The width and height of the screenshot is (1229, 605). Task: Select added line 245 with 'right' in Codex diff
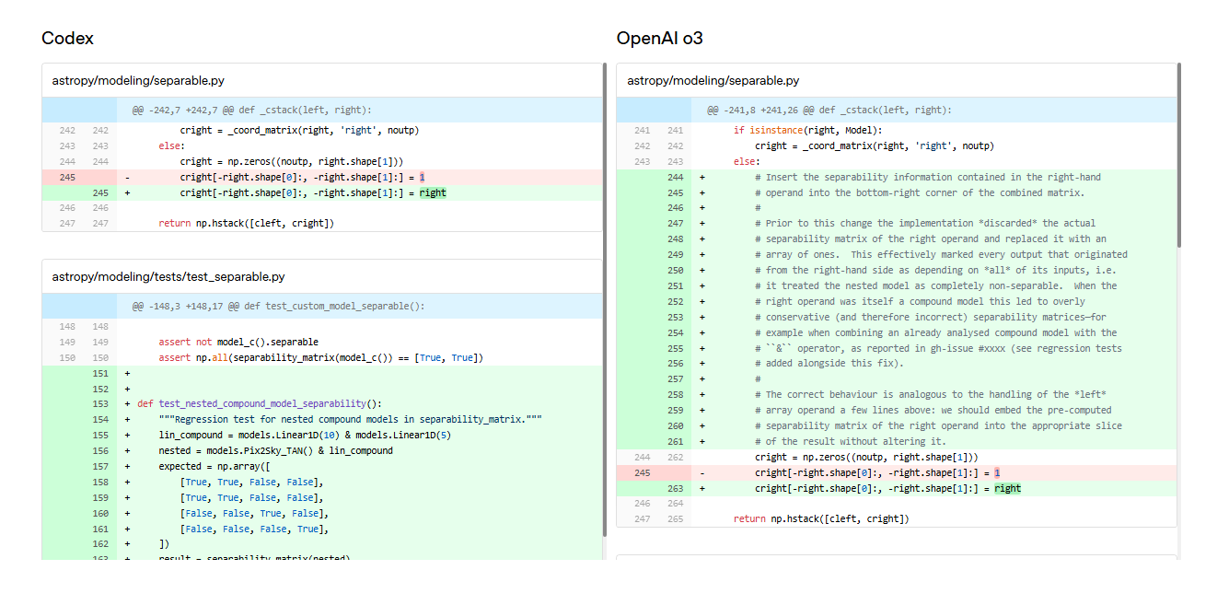point(322,192)
